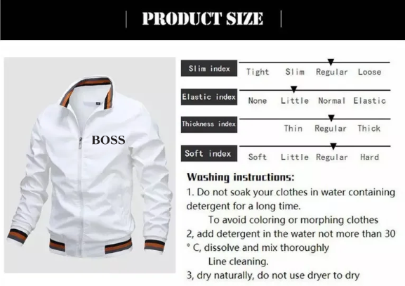This screenshot has width=405, height=286.
Task: Click the white BOSS jacket image
Action: click(90, 165)
